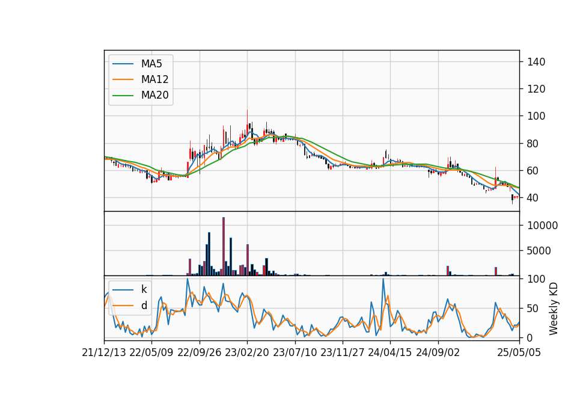Click the orange MA12 legend line sample

123,79
